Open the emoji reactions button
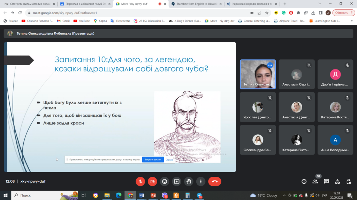The image size is (357, 200). point(165,181)
